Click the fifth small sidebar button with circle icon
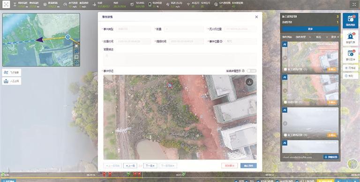This screenshot has height=182, width=360. 350,76
